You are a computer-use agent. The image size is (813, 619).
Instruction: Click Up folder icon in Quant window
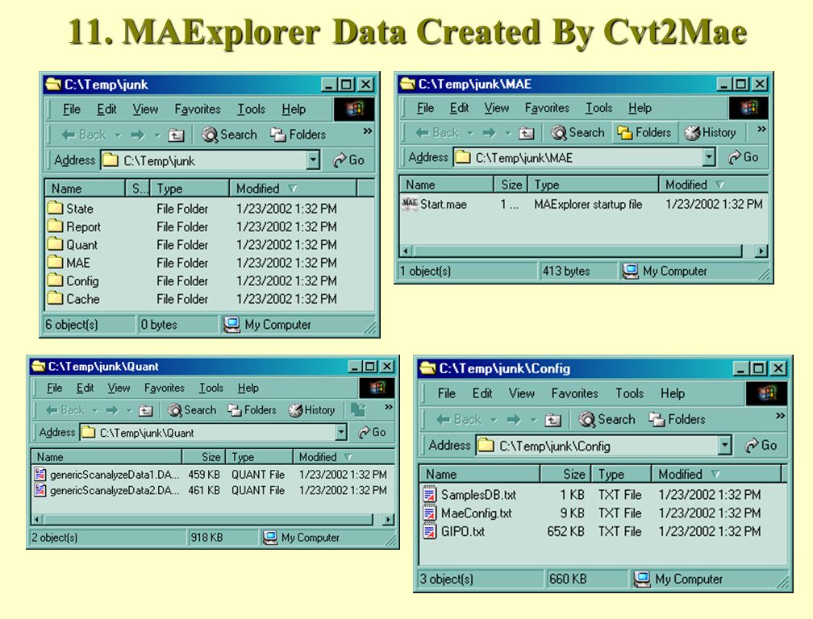click(x=146, y=411)
